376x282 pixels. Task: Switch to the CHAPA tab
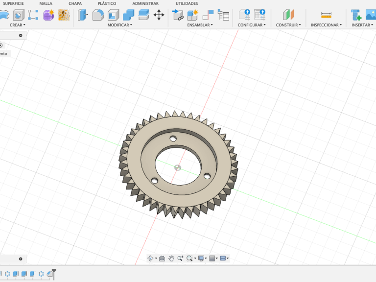click(75, 3)
